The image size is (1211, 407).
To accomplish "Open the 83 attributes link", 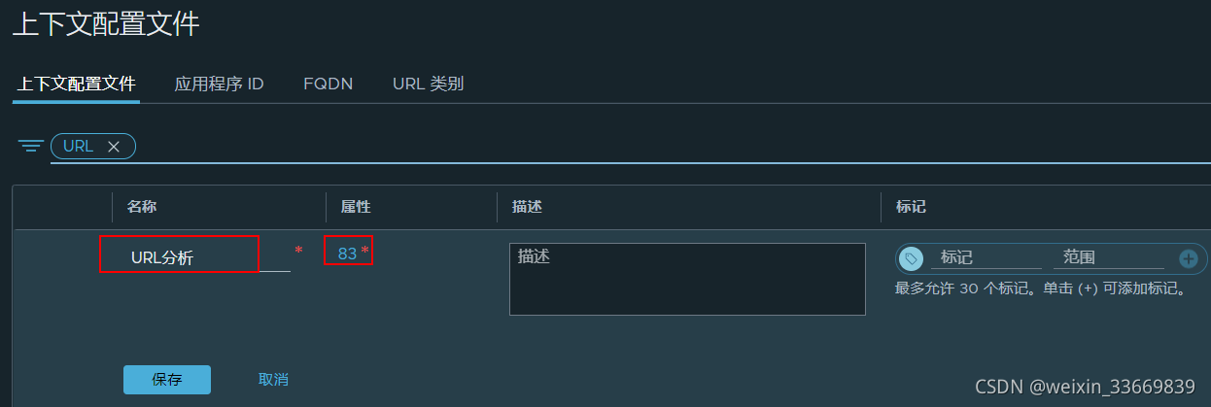I will pyautogui.click(x=347, y=254).
